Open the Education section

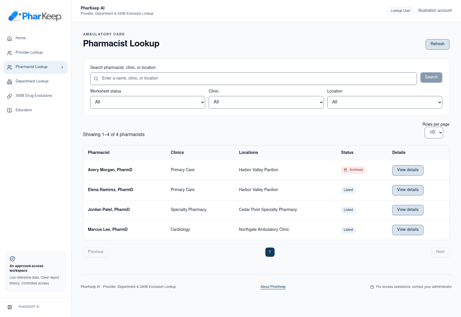35,110
